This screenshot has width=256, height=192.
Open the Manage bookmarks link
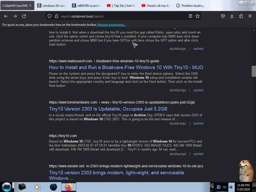[x=112, y=25]
